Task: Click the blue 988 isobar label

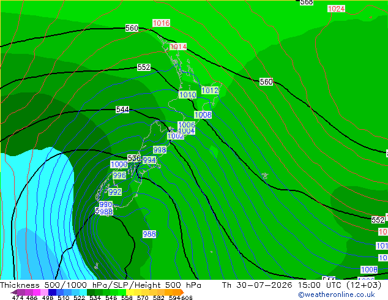Action: [106, 212]
